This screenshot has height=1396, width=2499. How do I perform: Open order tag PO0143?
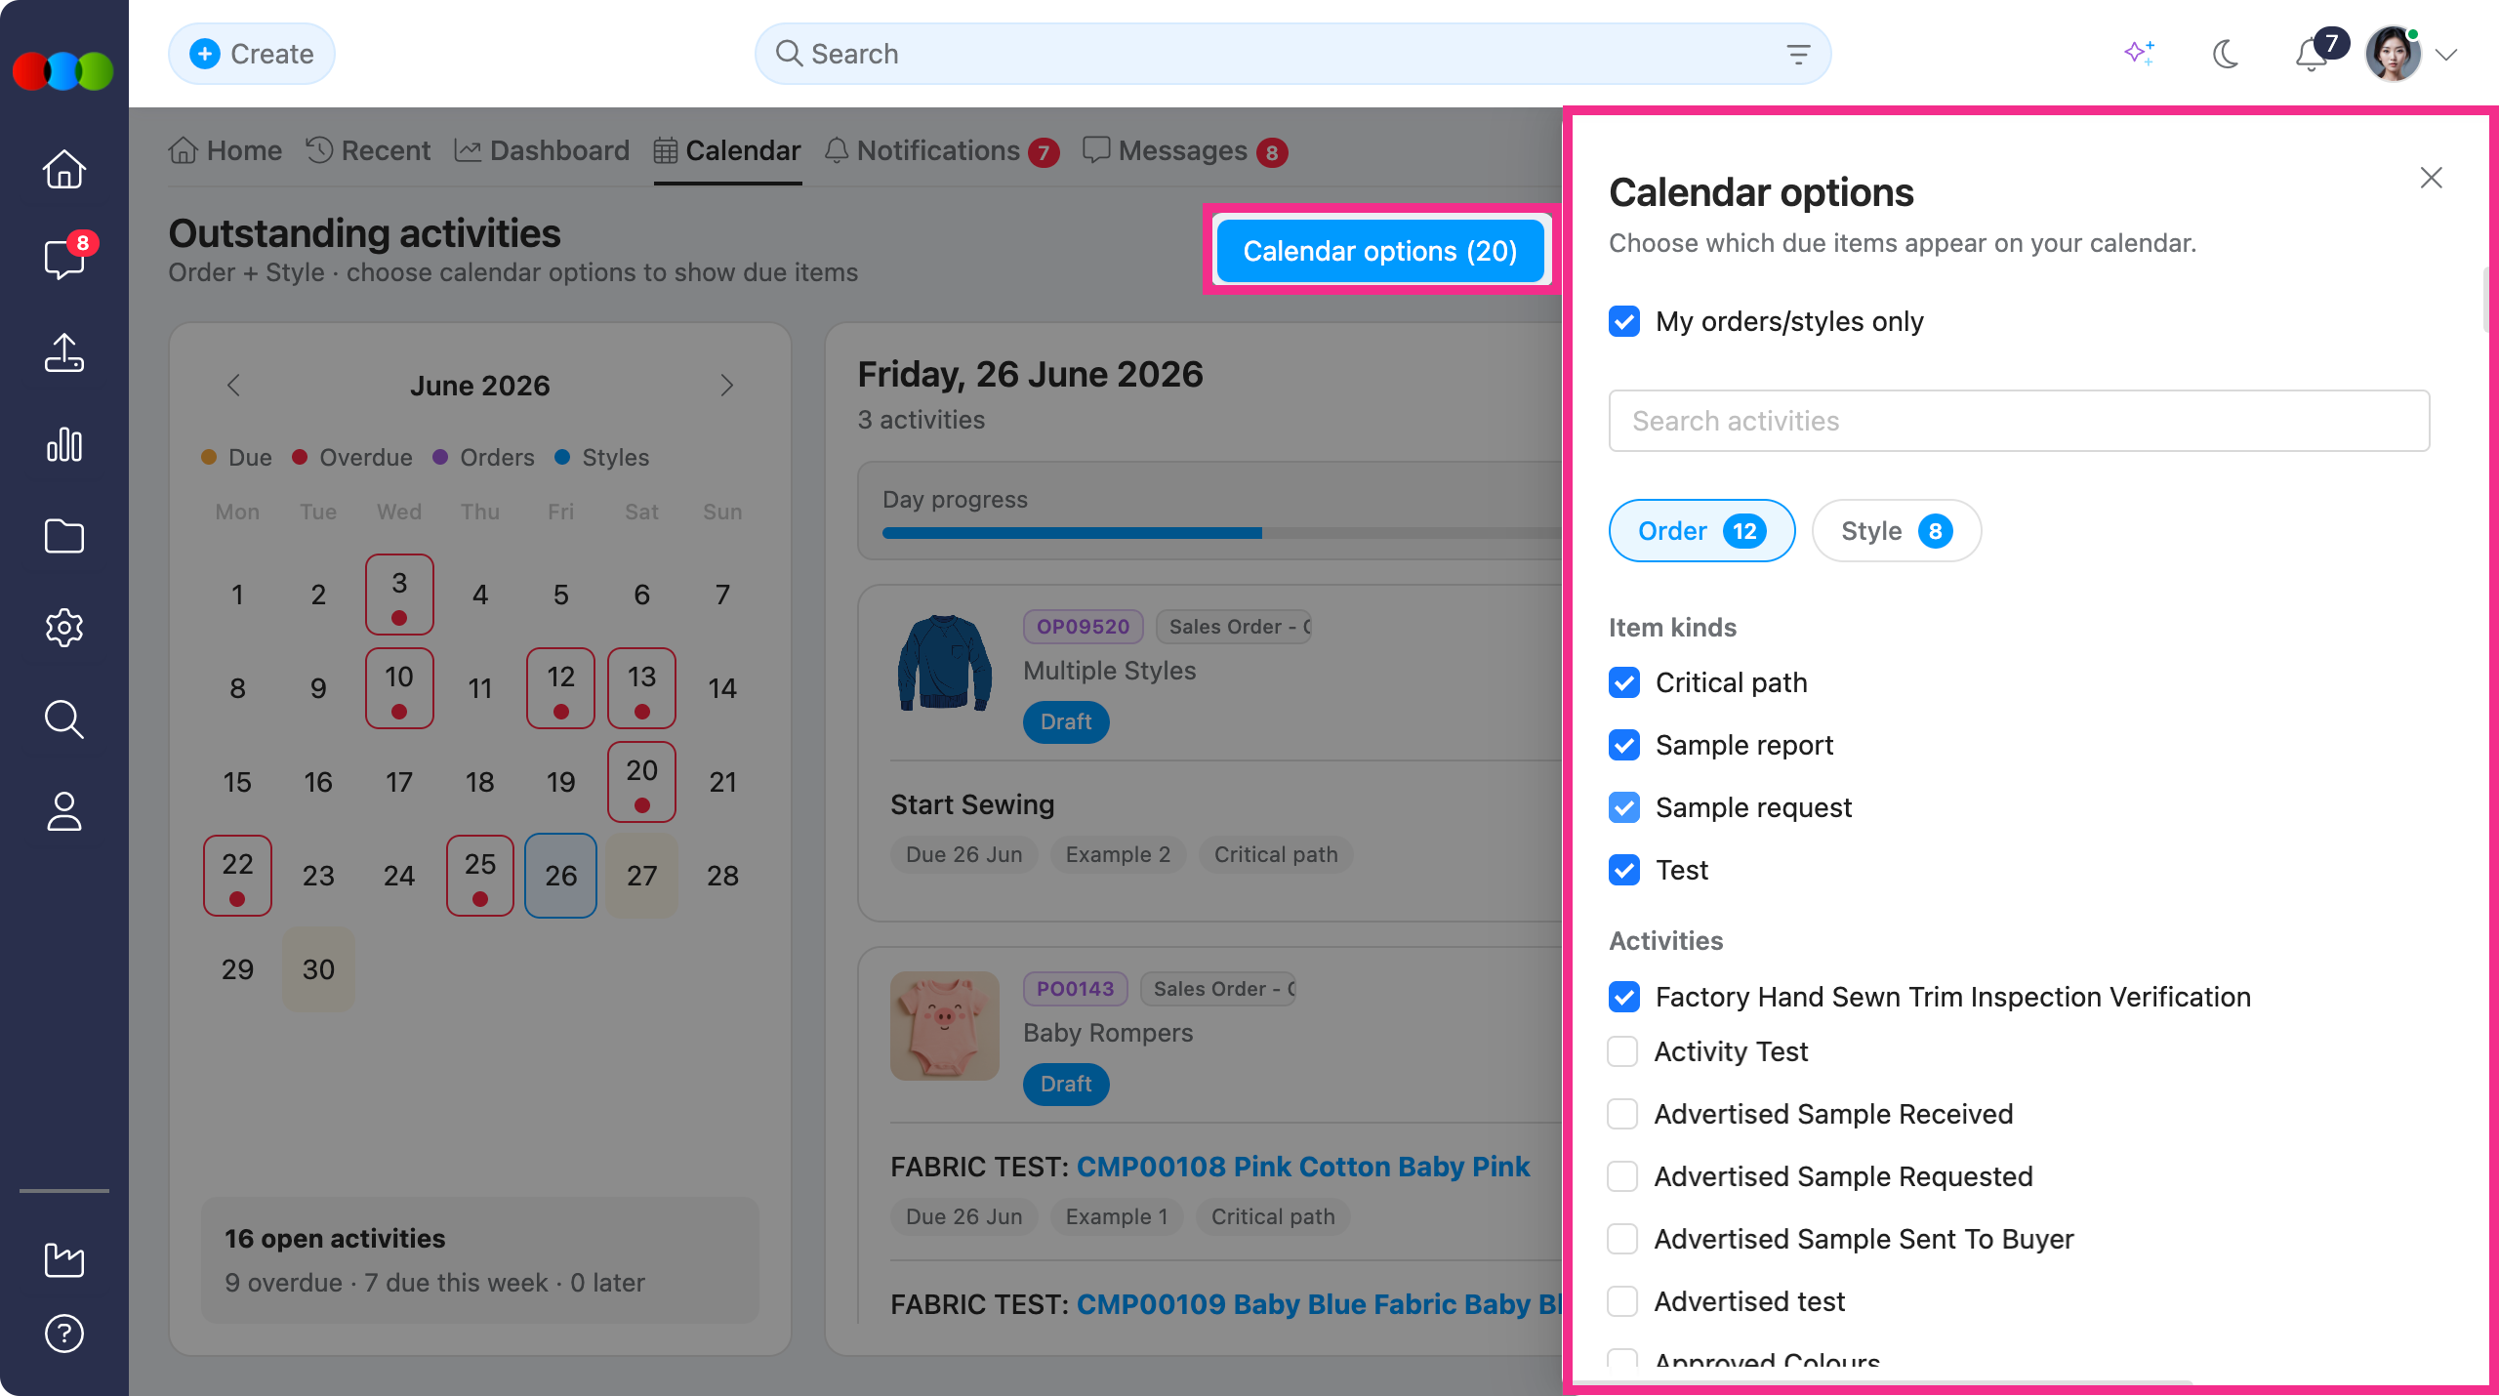tap(1075, 989)
